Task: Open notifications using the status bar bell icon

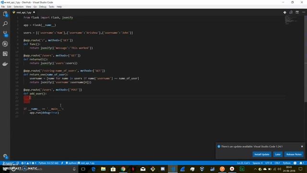Action: (301, 163)
